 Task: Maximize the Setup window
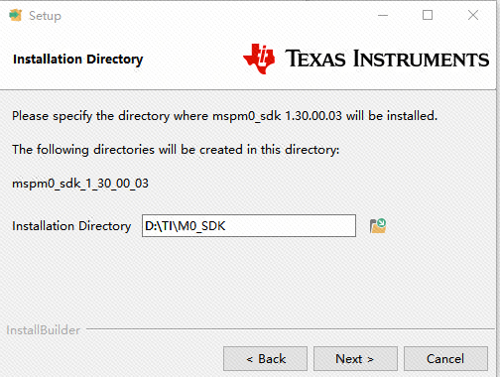(428, 15)
